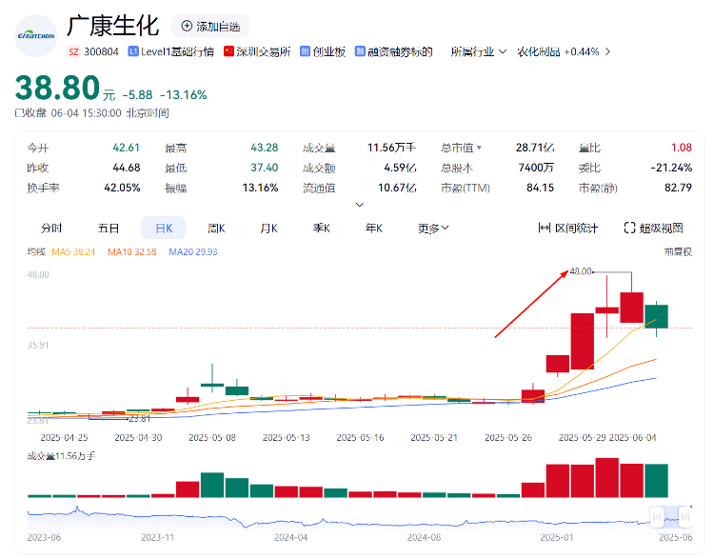Click MA5 38.24 indicator label

pyautogui.click(x=73, y=252)
